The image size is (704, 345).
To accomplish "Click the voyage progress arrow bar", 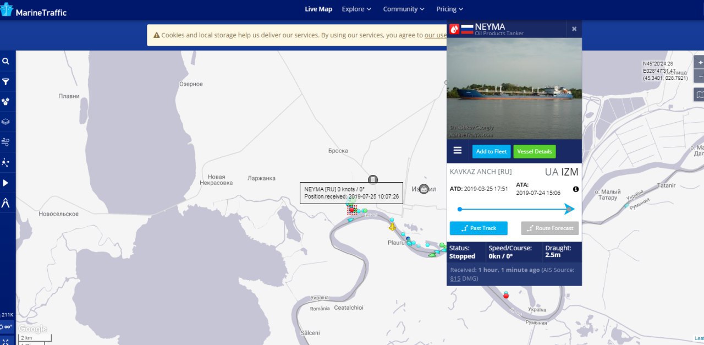I will coord(516,209).
